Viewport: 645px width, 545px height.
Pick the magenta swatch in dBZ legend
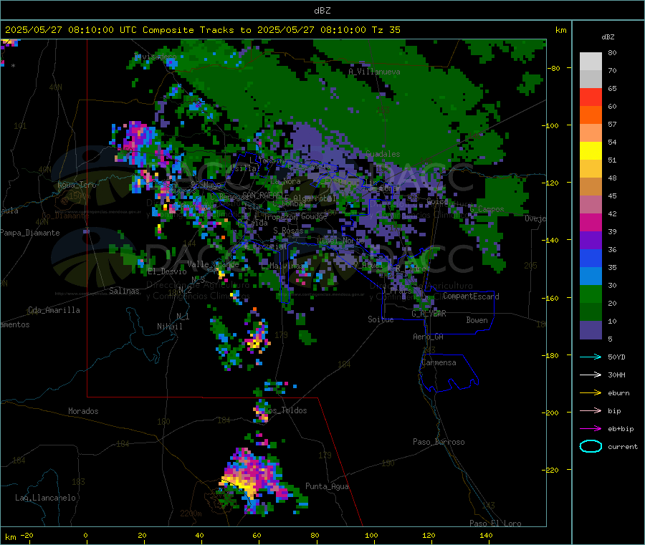tap(591, 222)
